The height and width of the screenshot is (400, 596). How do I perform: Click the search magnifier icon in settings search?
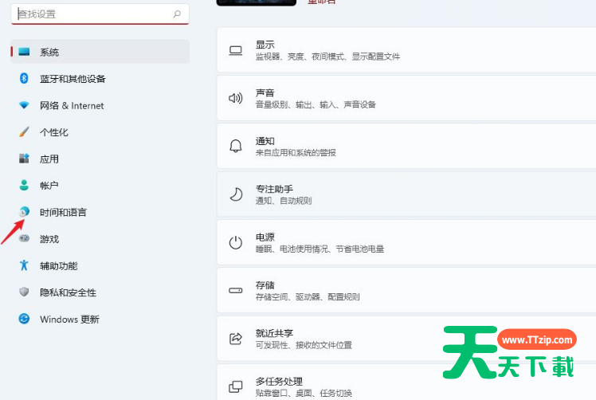point(177,14)
